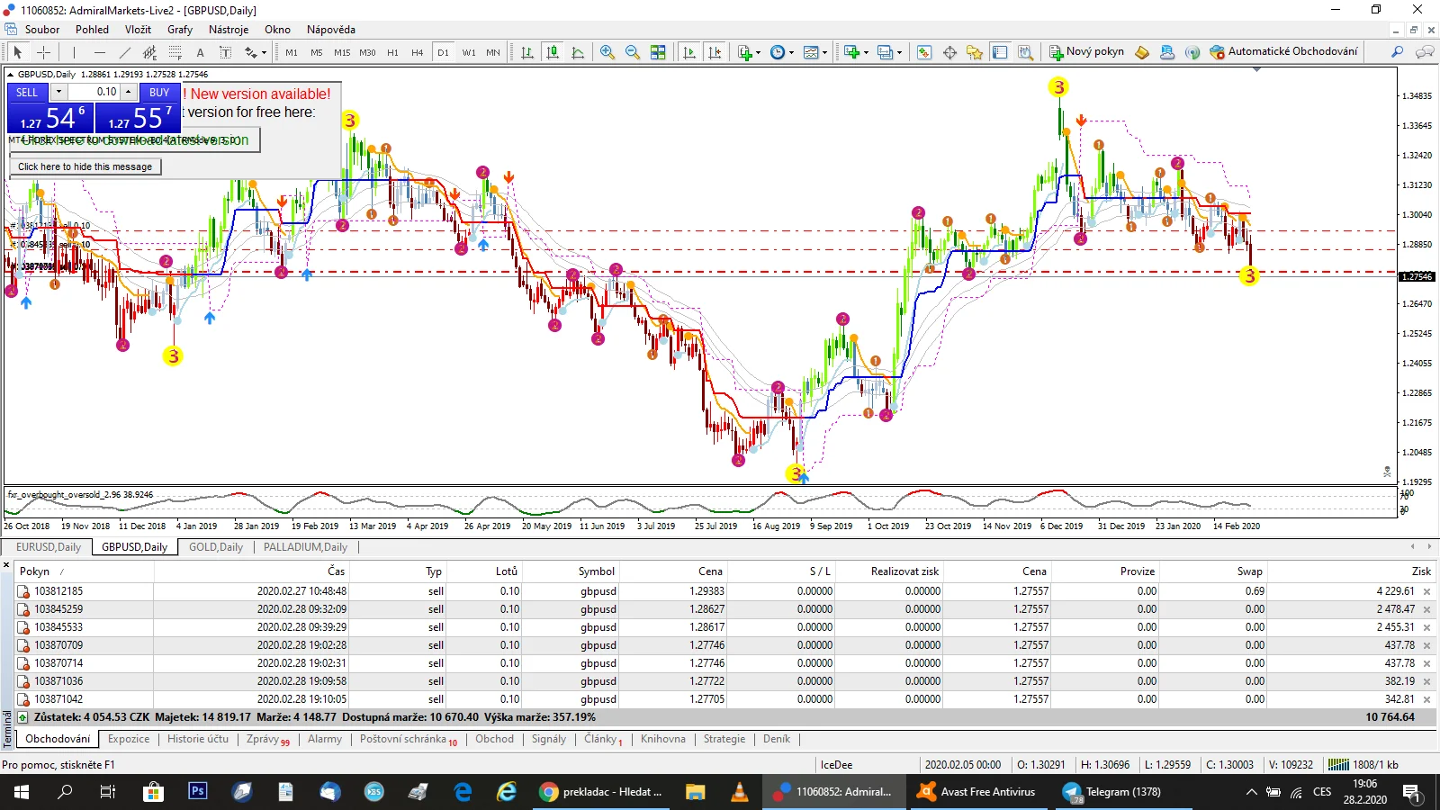Switch to EURUSD,Daily chart tab

49,547
